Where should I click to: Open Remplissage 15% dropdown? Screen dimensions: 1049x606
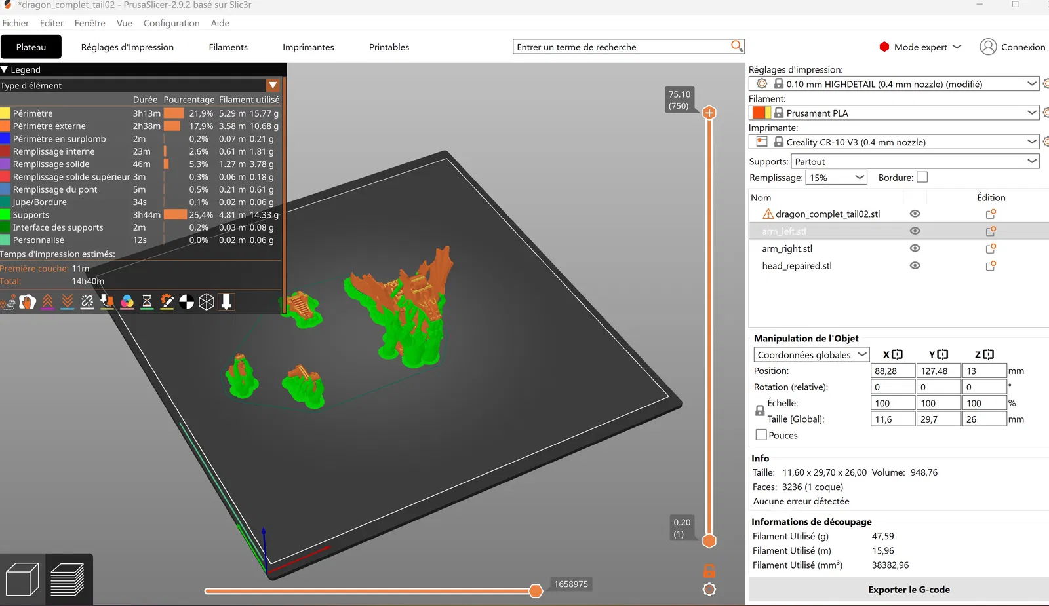click(x=836, y=178)
